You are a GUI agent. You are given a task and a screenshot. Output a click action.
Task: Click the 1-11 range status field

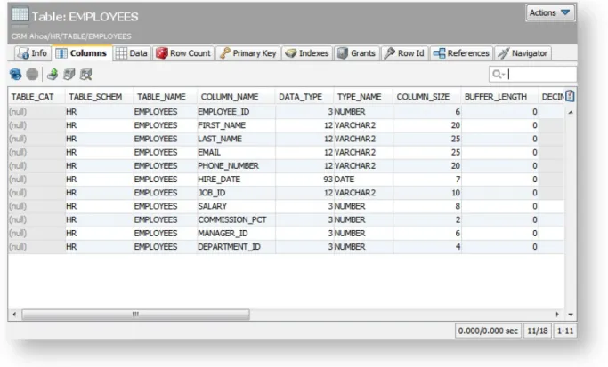[x=565, y=331]
